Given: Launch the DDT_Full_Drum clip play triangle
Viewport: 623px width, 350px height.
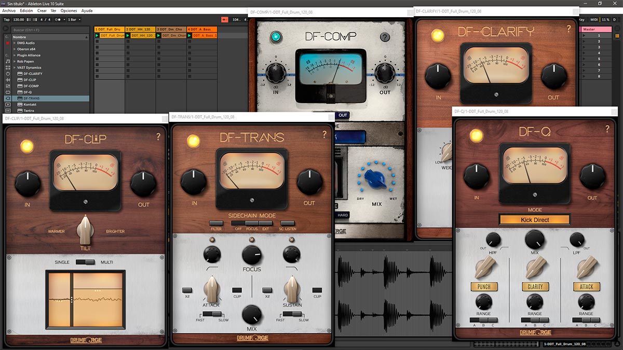Looking at the screenshot, I should point(97,35).
